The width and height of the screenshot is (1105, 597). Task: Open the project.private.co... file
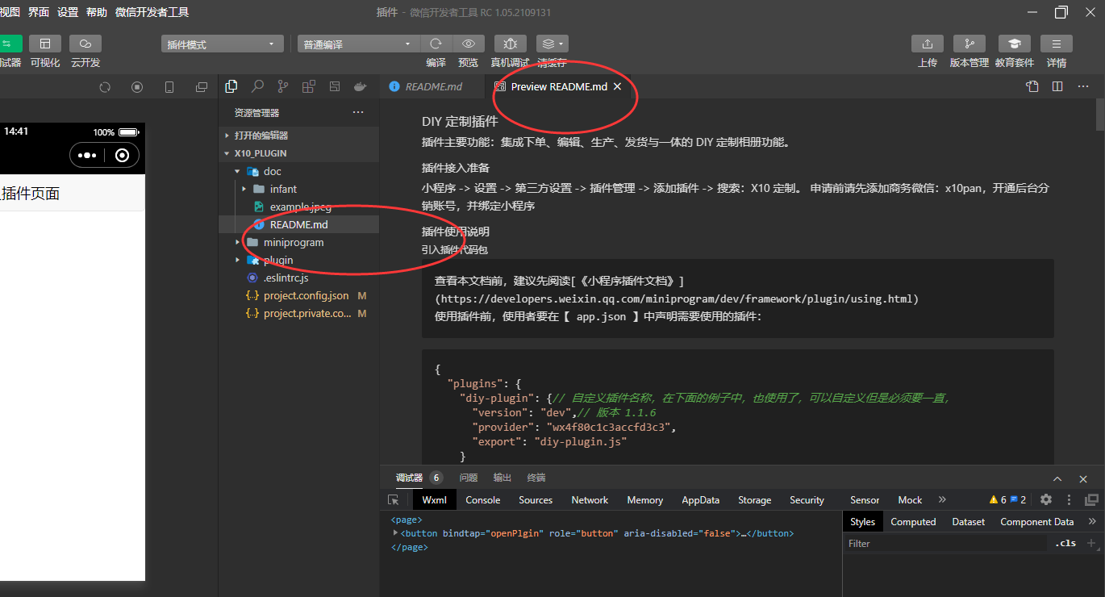(x=298, y=313)
